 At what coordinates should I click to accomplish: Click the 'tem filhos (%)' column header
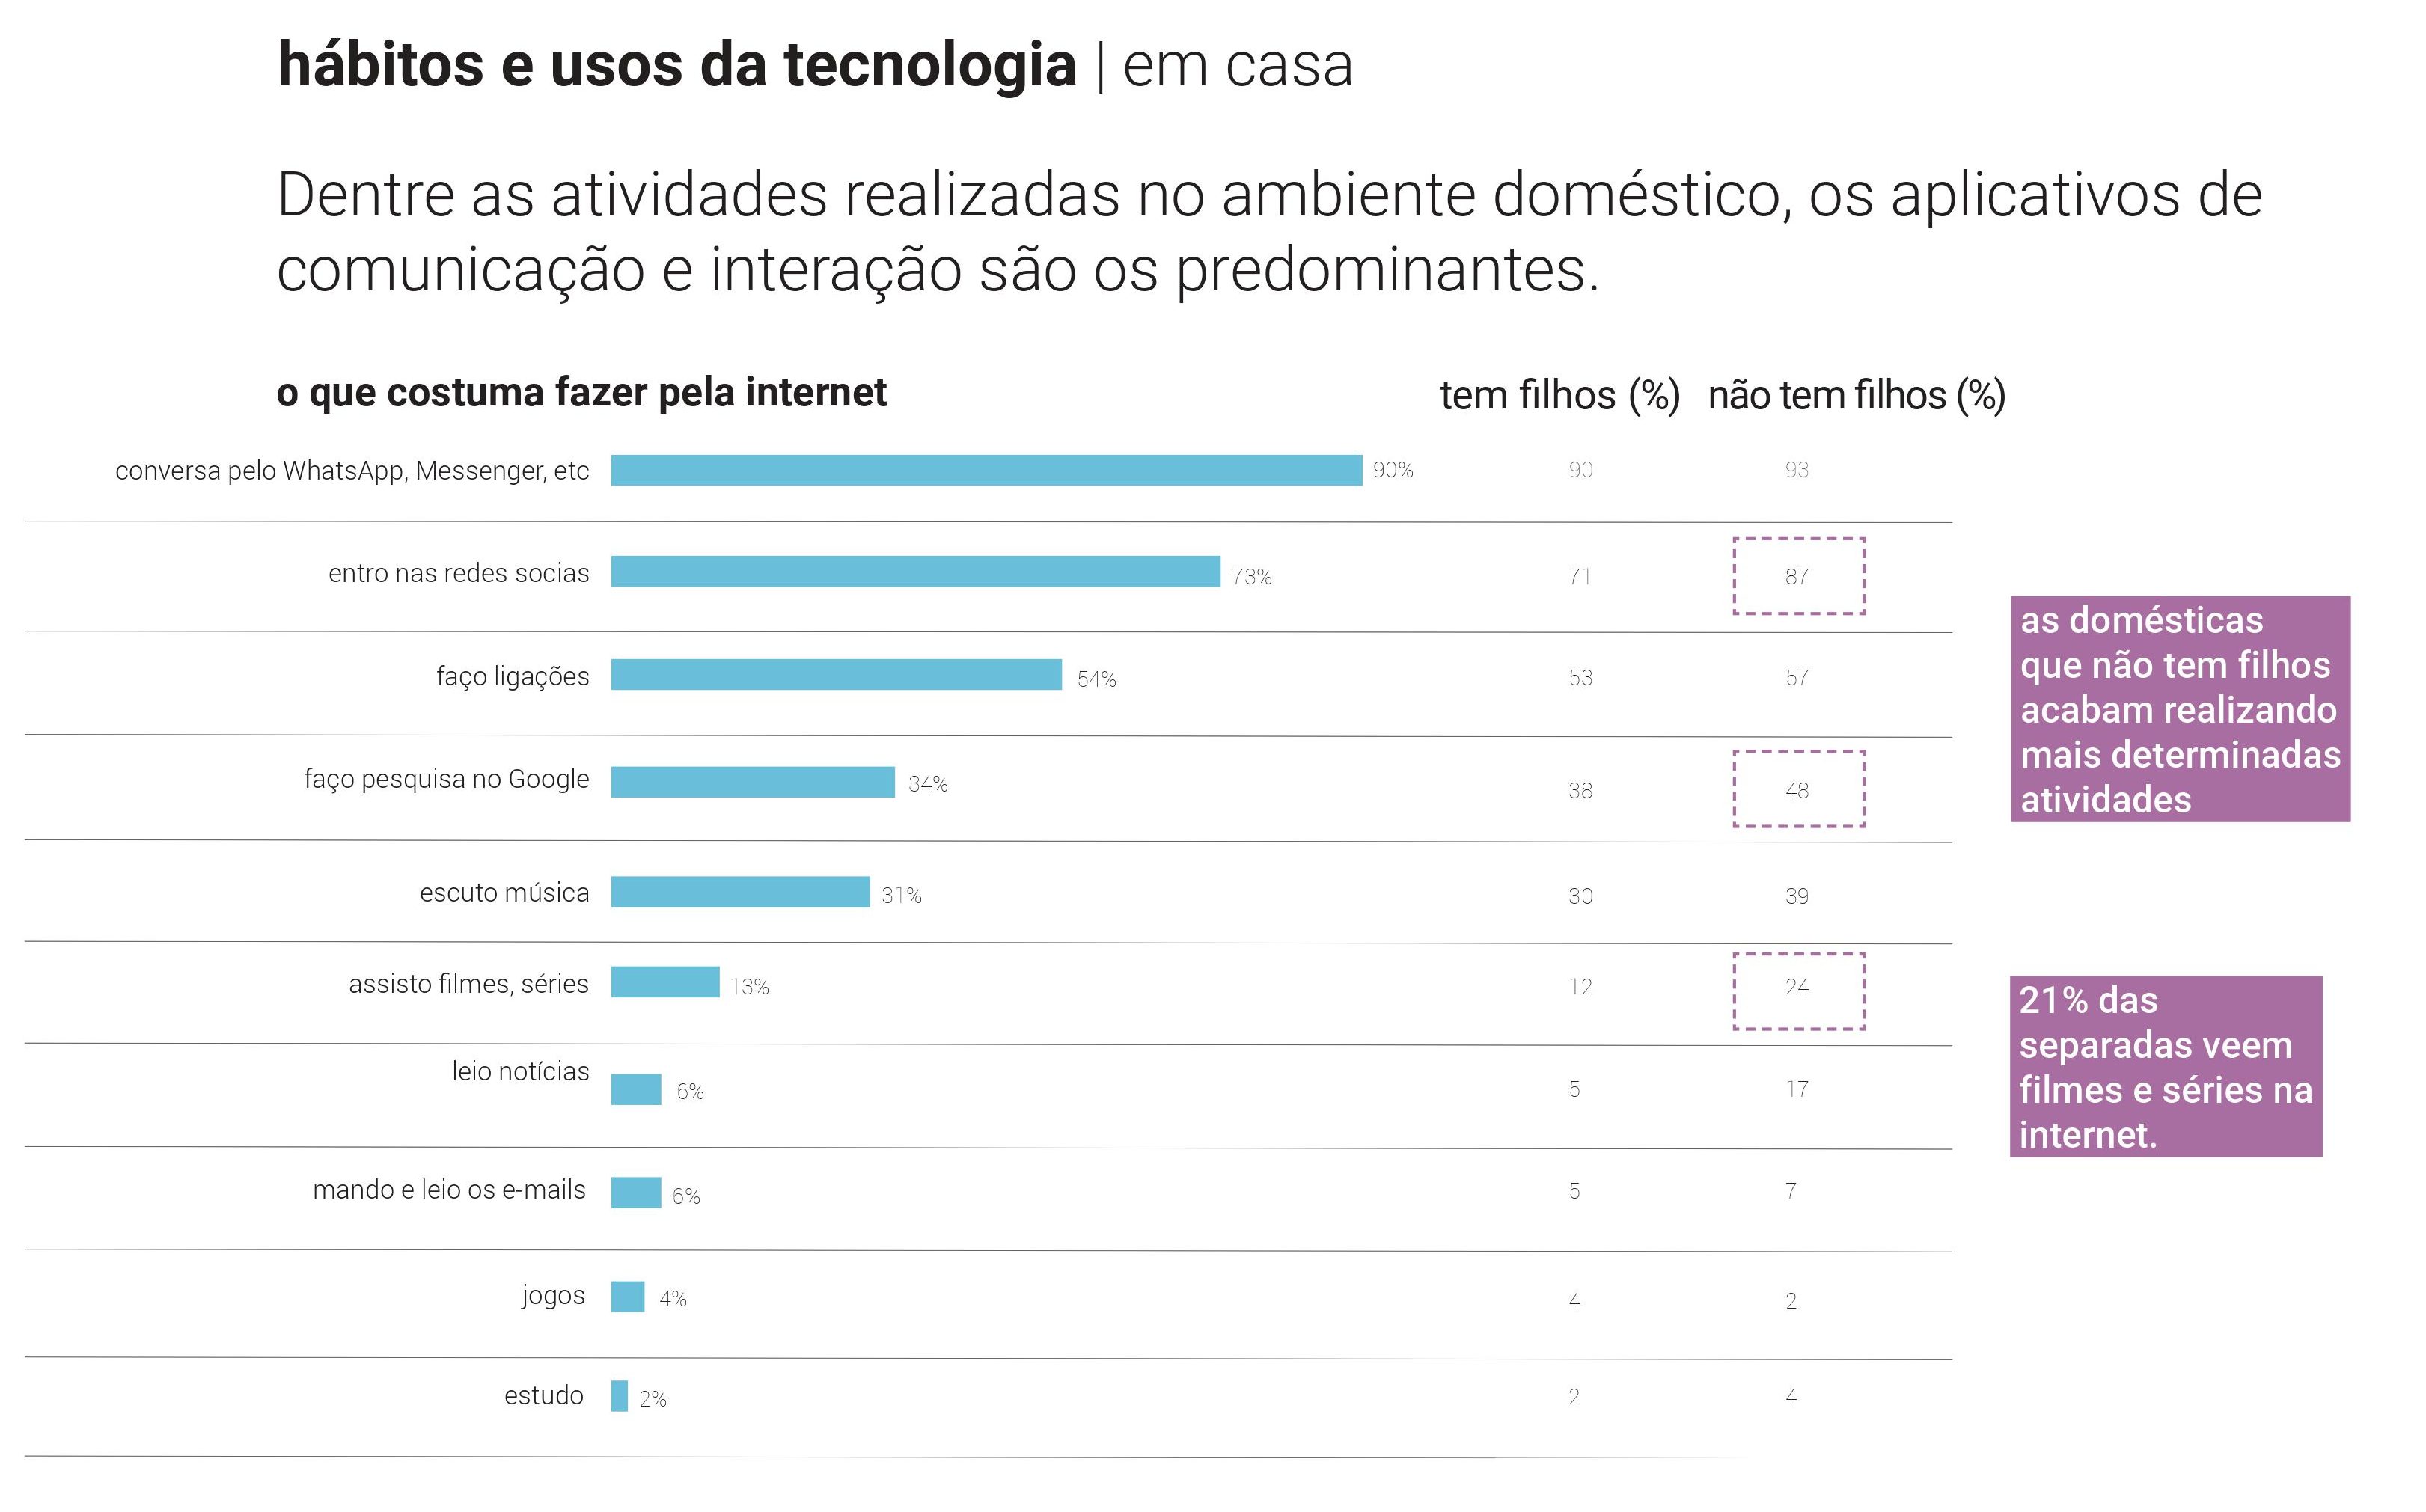point(1559,395)
